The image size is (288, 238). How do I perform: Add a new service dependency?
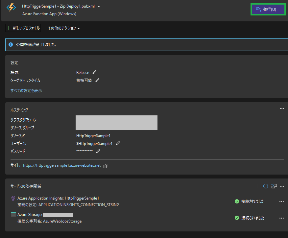(x=257, y=186)
